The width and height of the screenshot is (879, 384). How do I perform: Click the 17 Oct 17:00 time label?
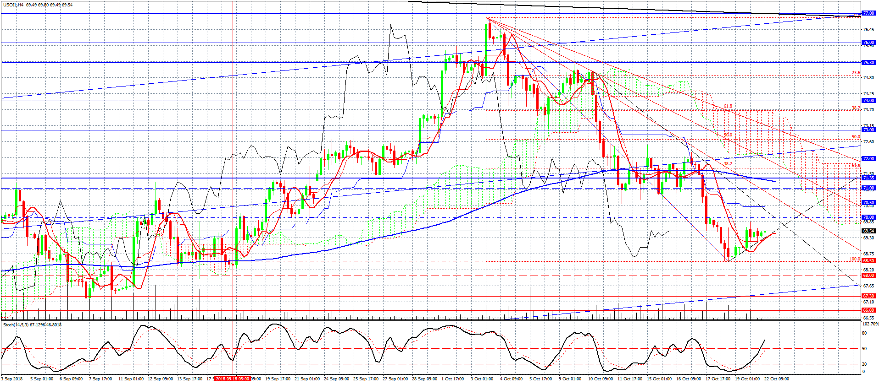[718, 379]
